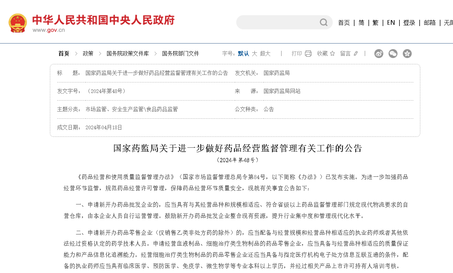The width and height of the screenshot is (453, 273).
Task: Click (2024年第48号) in the 发文字号 row
Action: [106, 91]
